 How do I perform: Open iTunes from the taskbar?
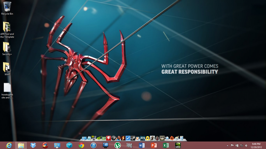tap(94, 145)
